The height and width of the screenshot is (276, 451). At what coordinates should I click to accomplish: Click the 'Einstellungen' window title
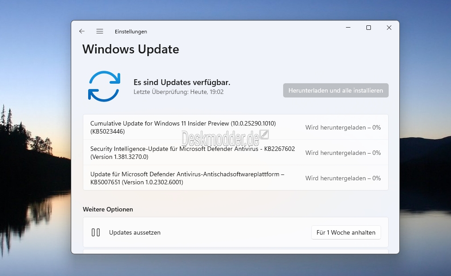coord(131,32)
